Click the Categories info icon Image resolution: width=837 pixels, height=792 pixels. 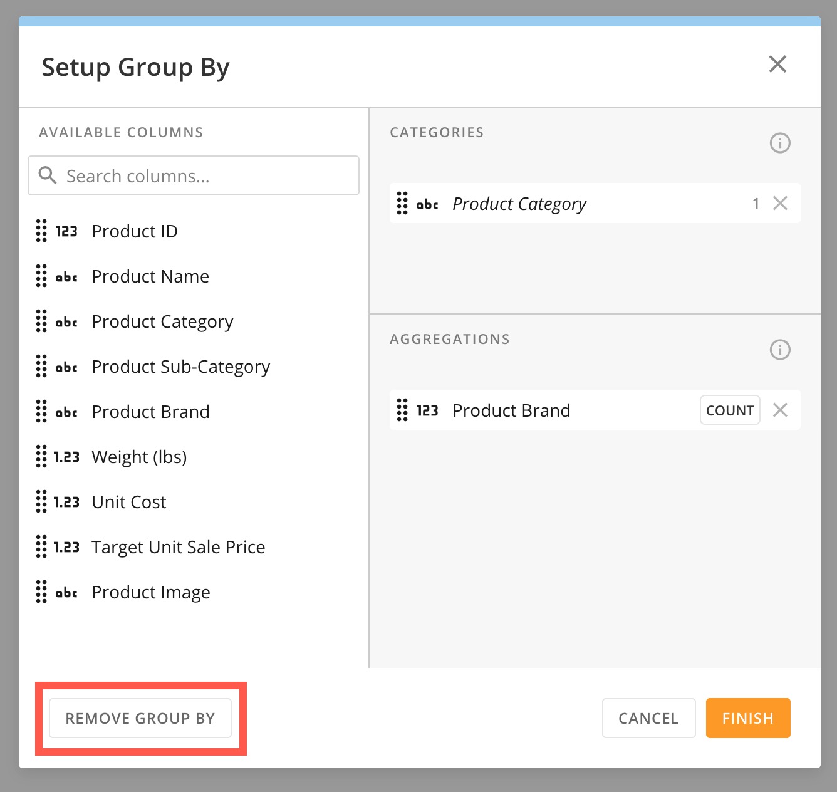click(779, 143)
